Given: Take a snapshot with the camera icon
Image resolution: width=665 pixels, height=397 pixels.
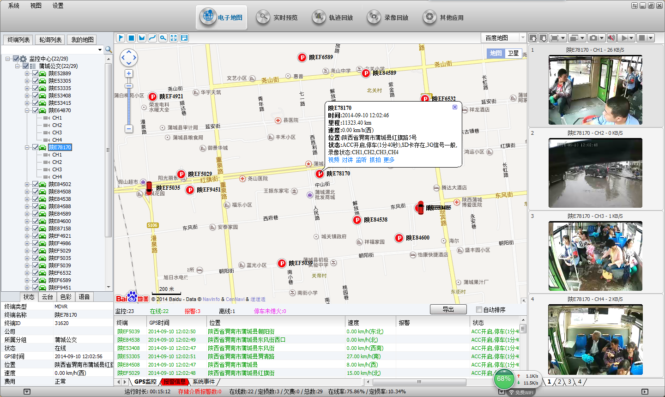Looking at the screenshot, I should pyautogui.click(x=593, y=38).
